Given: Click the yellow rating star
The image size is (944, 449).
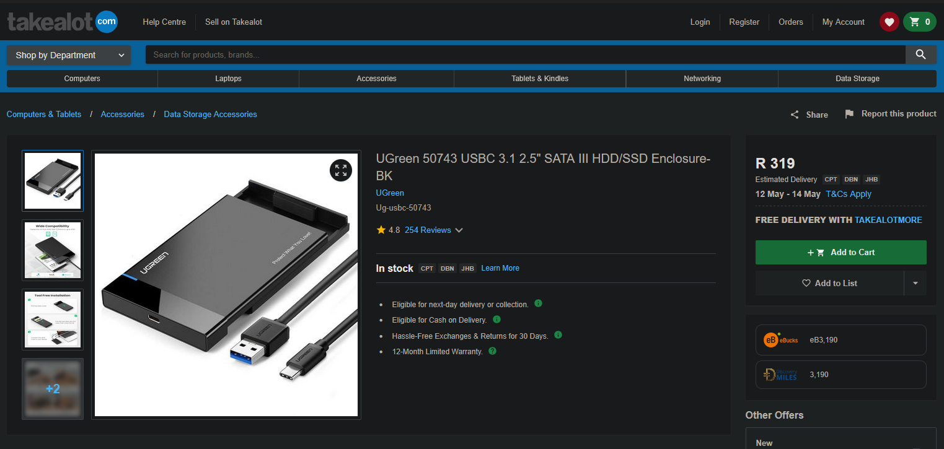Looking at the screenshot, I should [381, 230].
